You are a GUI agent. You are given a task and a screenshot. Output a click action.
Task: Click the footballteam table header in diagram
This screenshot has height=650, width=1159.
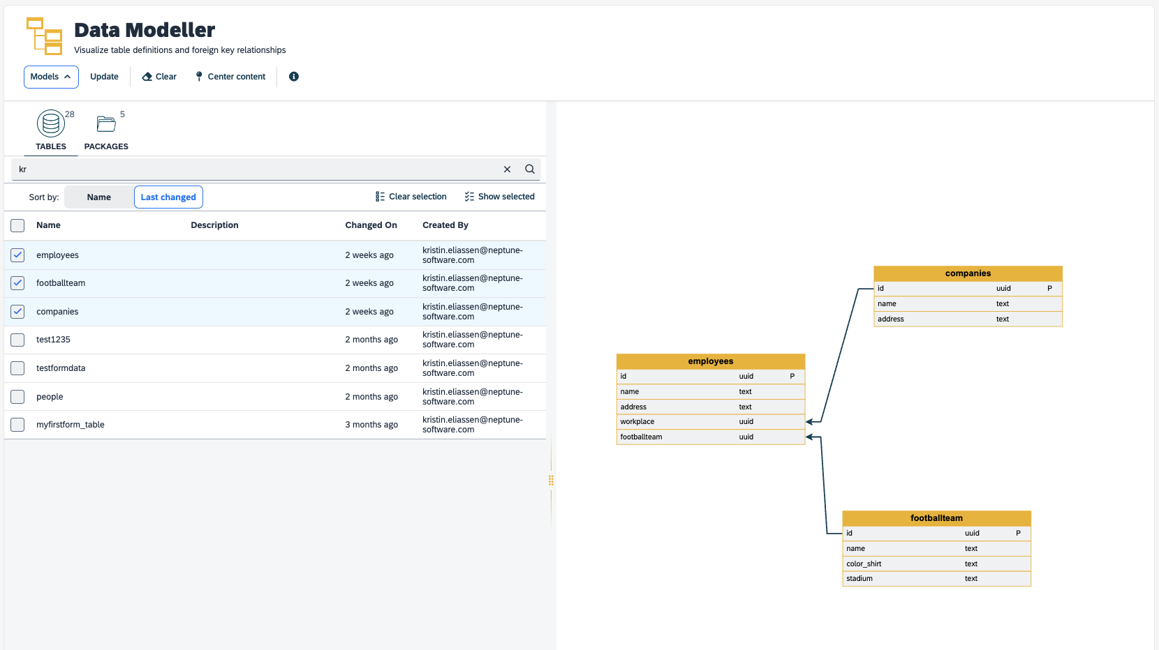tap(936, 518)
